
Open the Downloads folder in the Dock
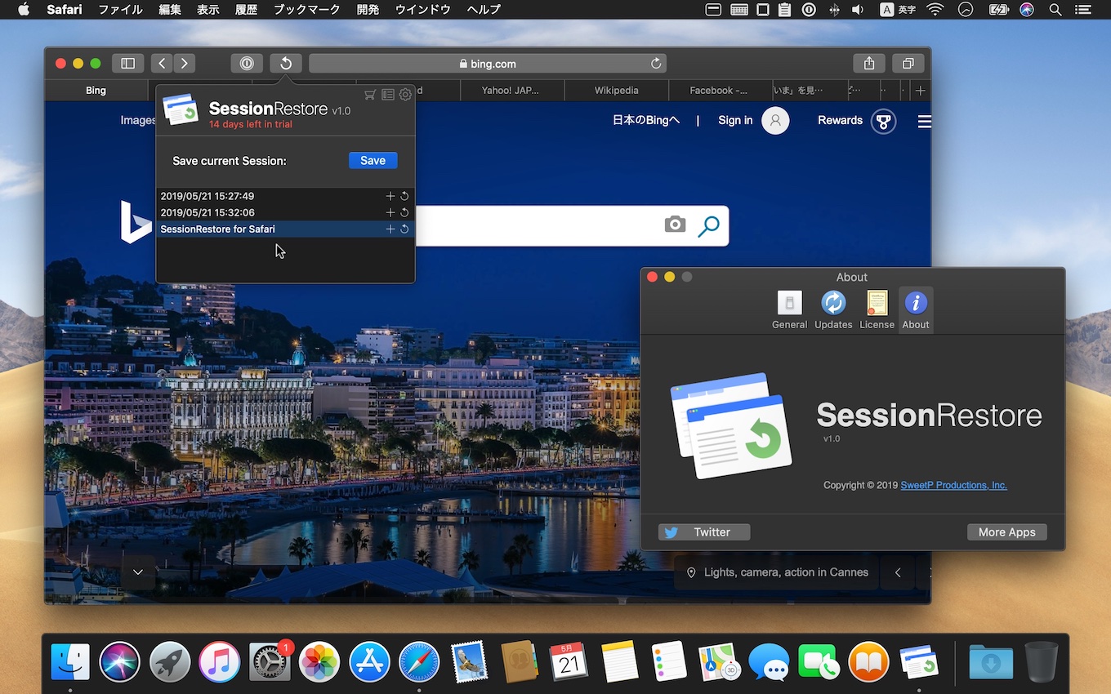[x=991, y=661]
